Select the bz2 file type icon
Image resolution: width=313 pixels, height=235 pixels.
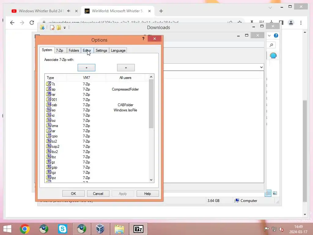(49, 141)
